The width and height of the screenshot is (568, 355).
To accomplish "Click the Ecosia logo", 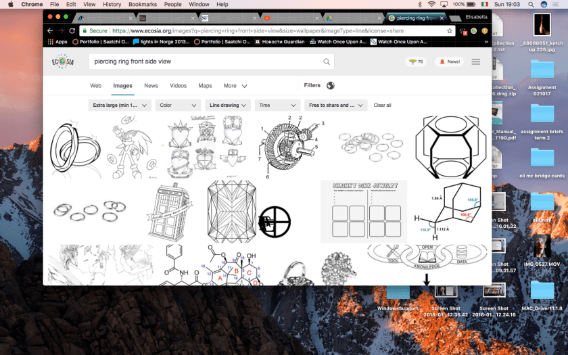I will pos(63,62).
